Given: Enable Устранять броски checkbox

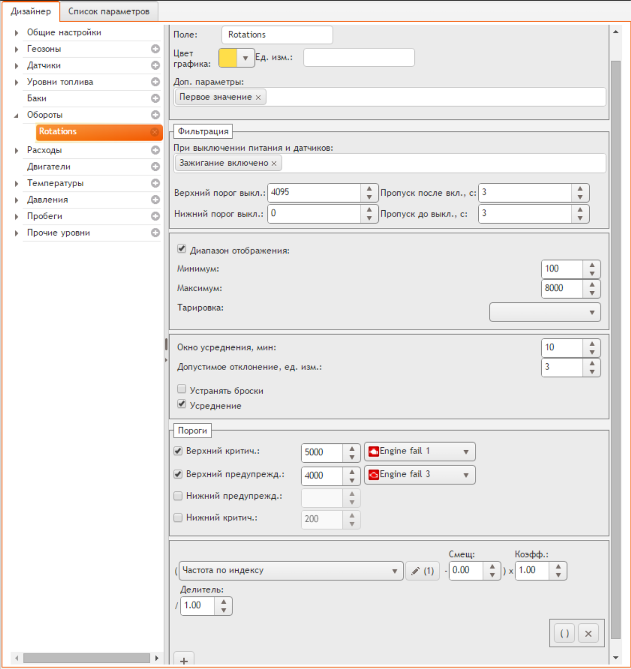Looking at the screenshot, I should pos(182,389).
